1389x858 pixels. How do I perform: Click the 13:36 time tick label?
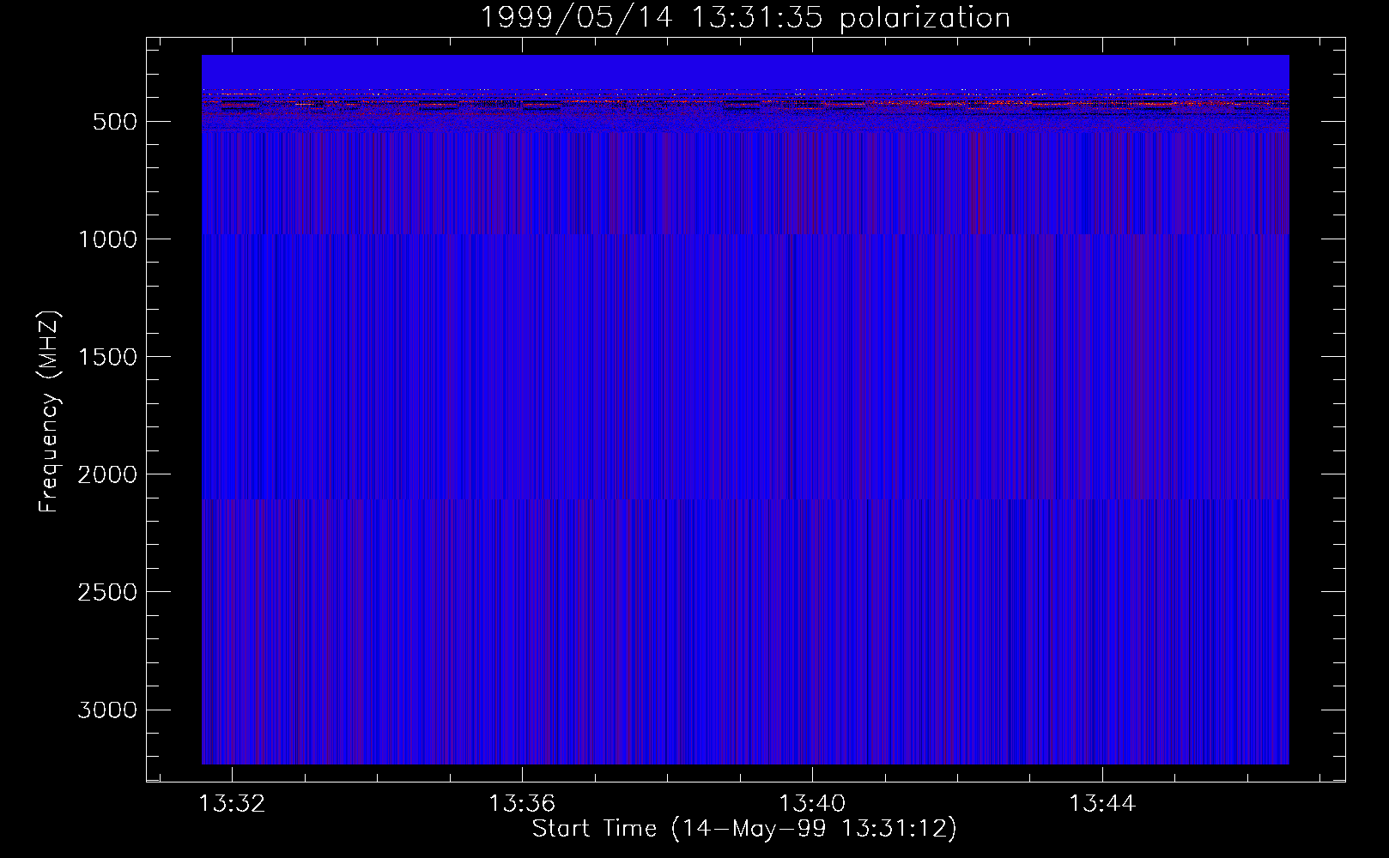(522, 804)
